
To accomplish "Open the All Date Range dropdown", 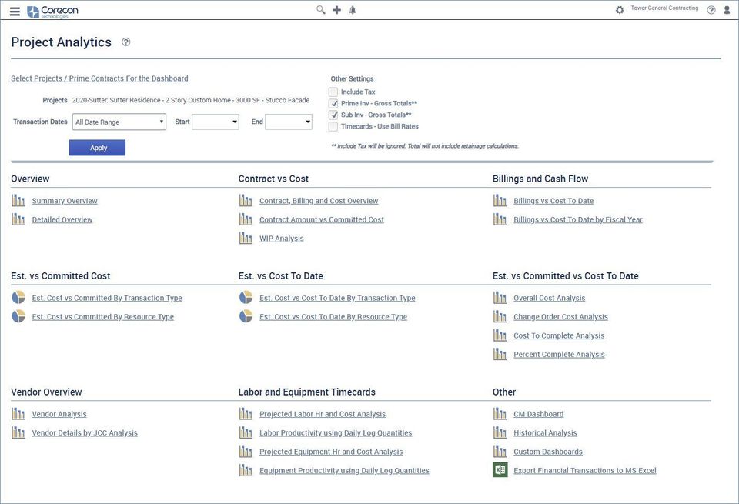I will [119, 122].
